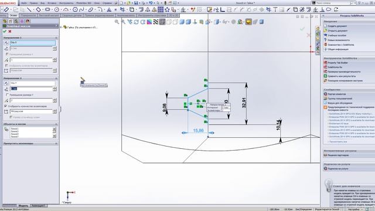375x211 pixels.
Task: Open the Создать документ link
Action: pos(337,26)
